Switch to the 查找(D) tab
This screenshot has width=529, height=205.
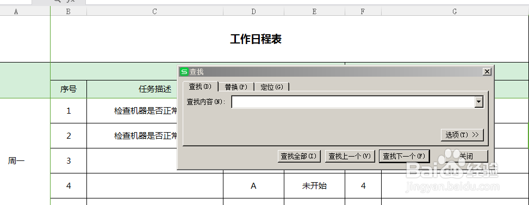coord(200,86)
